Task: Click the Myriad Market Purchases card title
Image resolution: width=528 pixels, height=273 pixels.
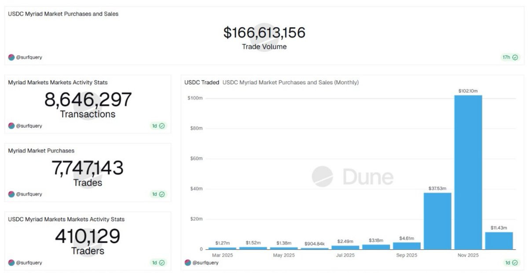Action: pyautogui.click(x=41, y=151)
